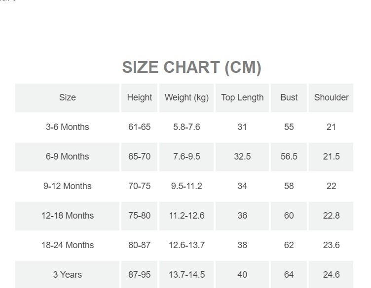This screenshot has width=371, height=288.
Task: Select the Weight (kg) column header
Action: (186, 97)
